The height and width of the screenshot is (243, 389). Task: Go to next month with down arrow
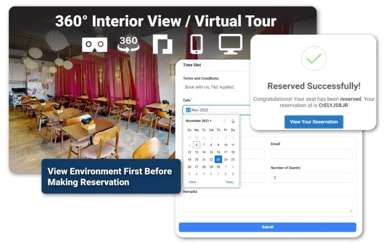point(233,121)
